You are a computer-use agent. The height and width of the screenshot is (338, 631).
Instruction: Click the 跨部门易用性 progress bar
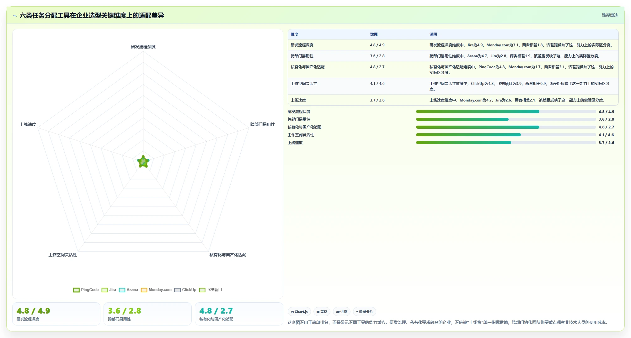point(506,119)
